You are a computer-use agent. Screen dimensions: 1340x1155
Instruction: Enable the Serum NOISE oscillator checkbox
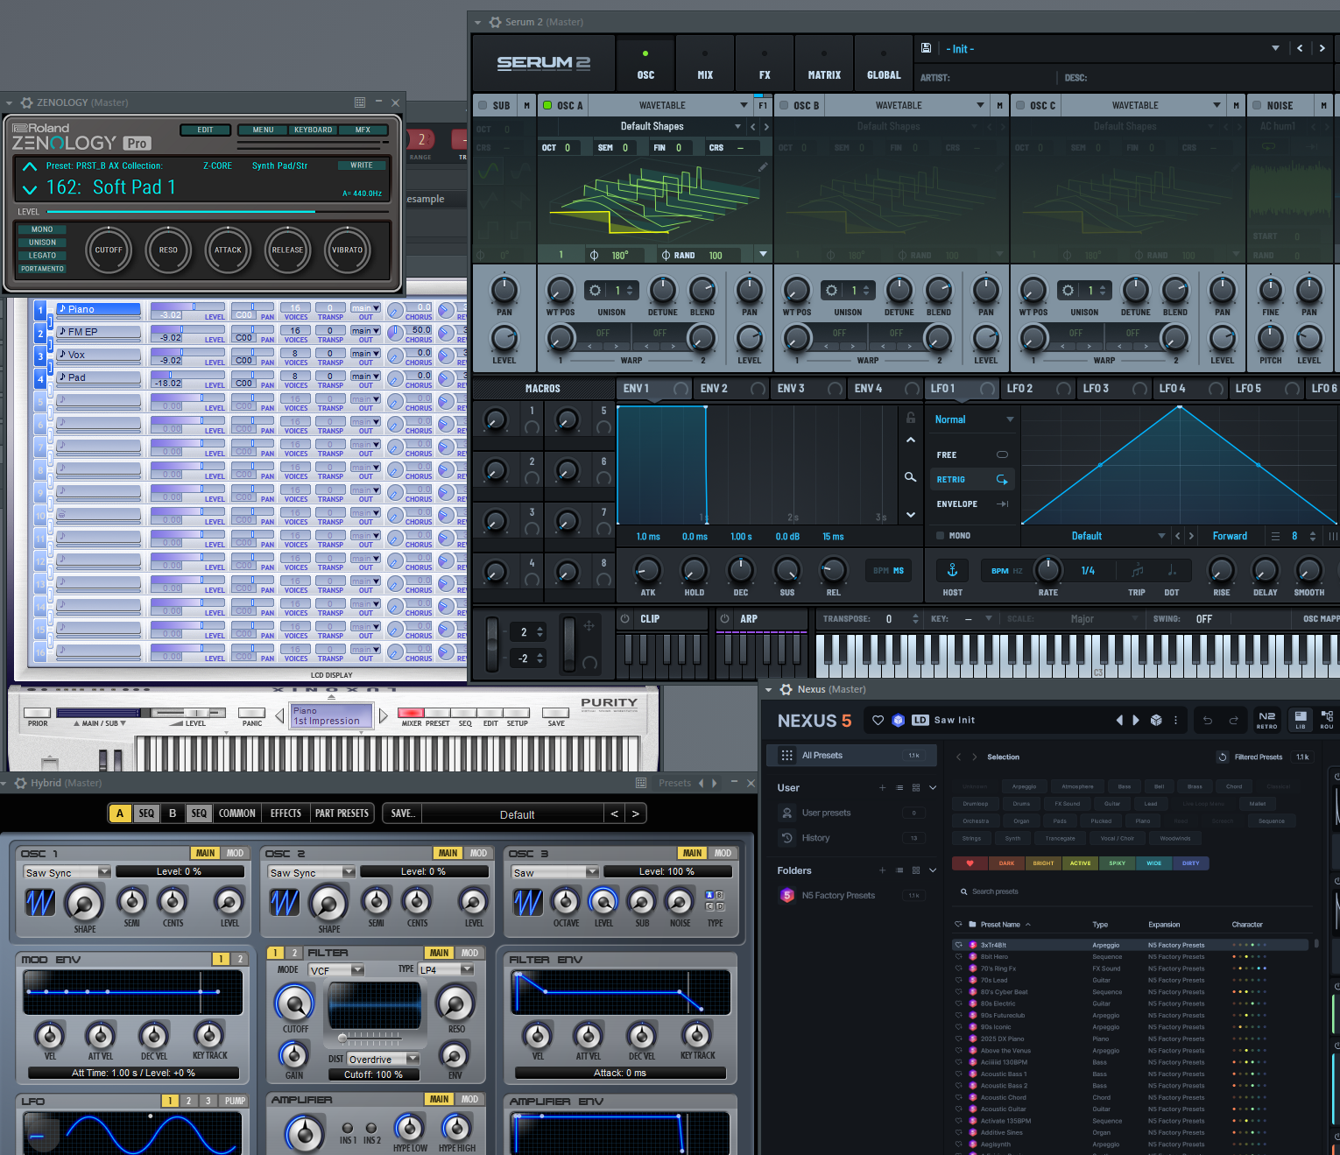pos(1257,105)
